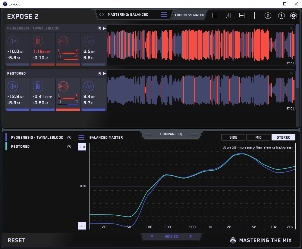Click the blue color swatch beside Pyogenesis
The width and height of the screenshot is (302, 249).
tap(6, 137)
